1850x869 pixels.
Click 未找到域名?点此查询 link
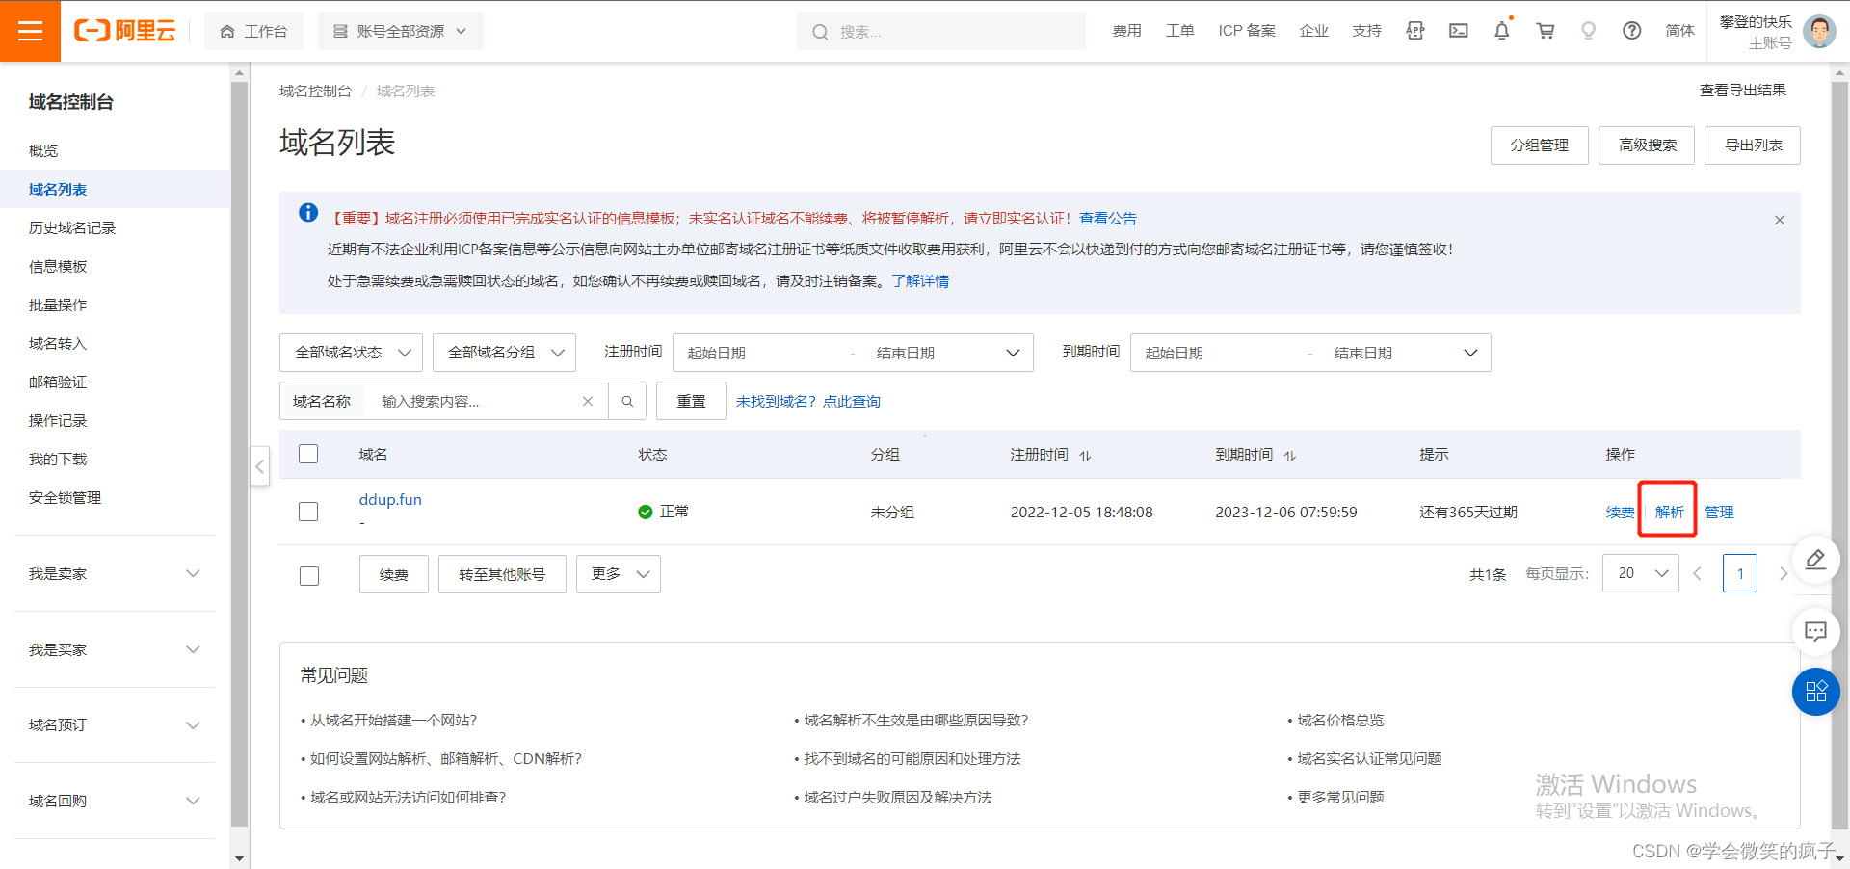808,401
